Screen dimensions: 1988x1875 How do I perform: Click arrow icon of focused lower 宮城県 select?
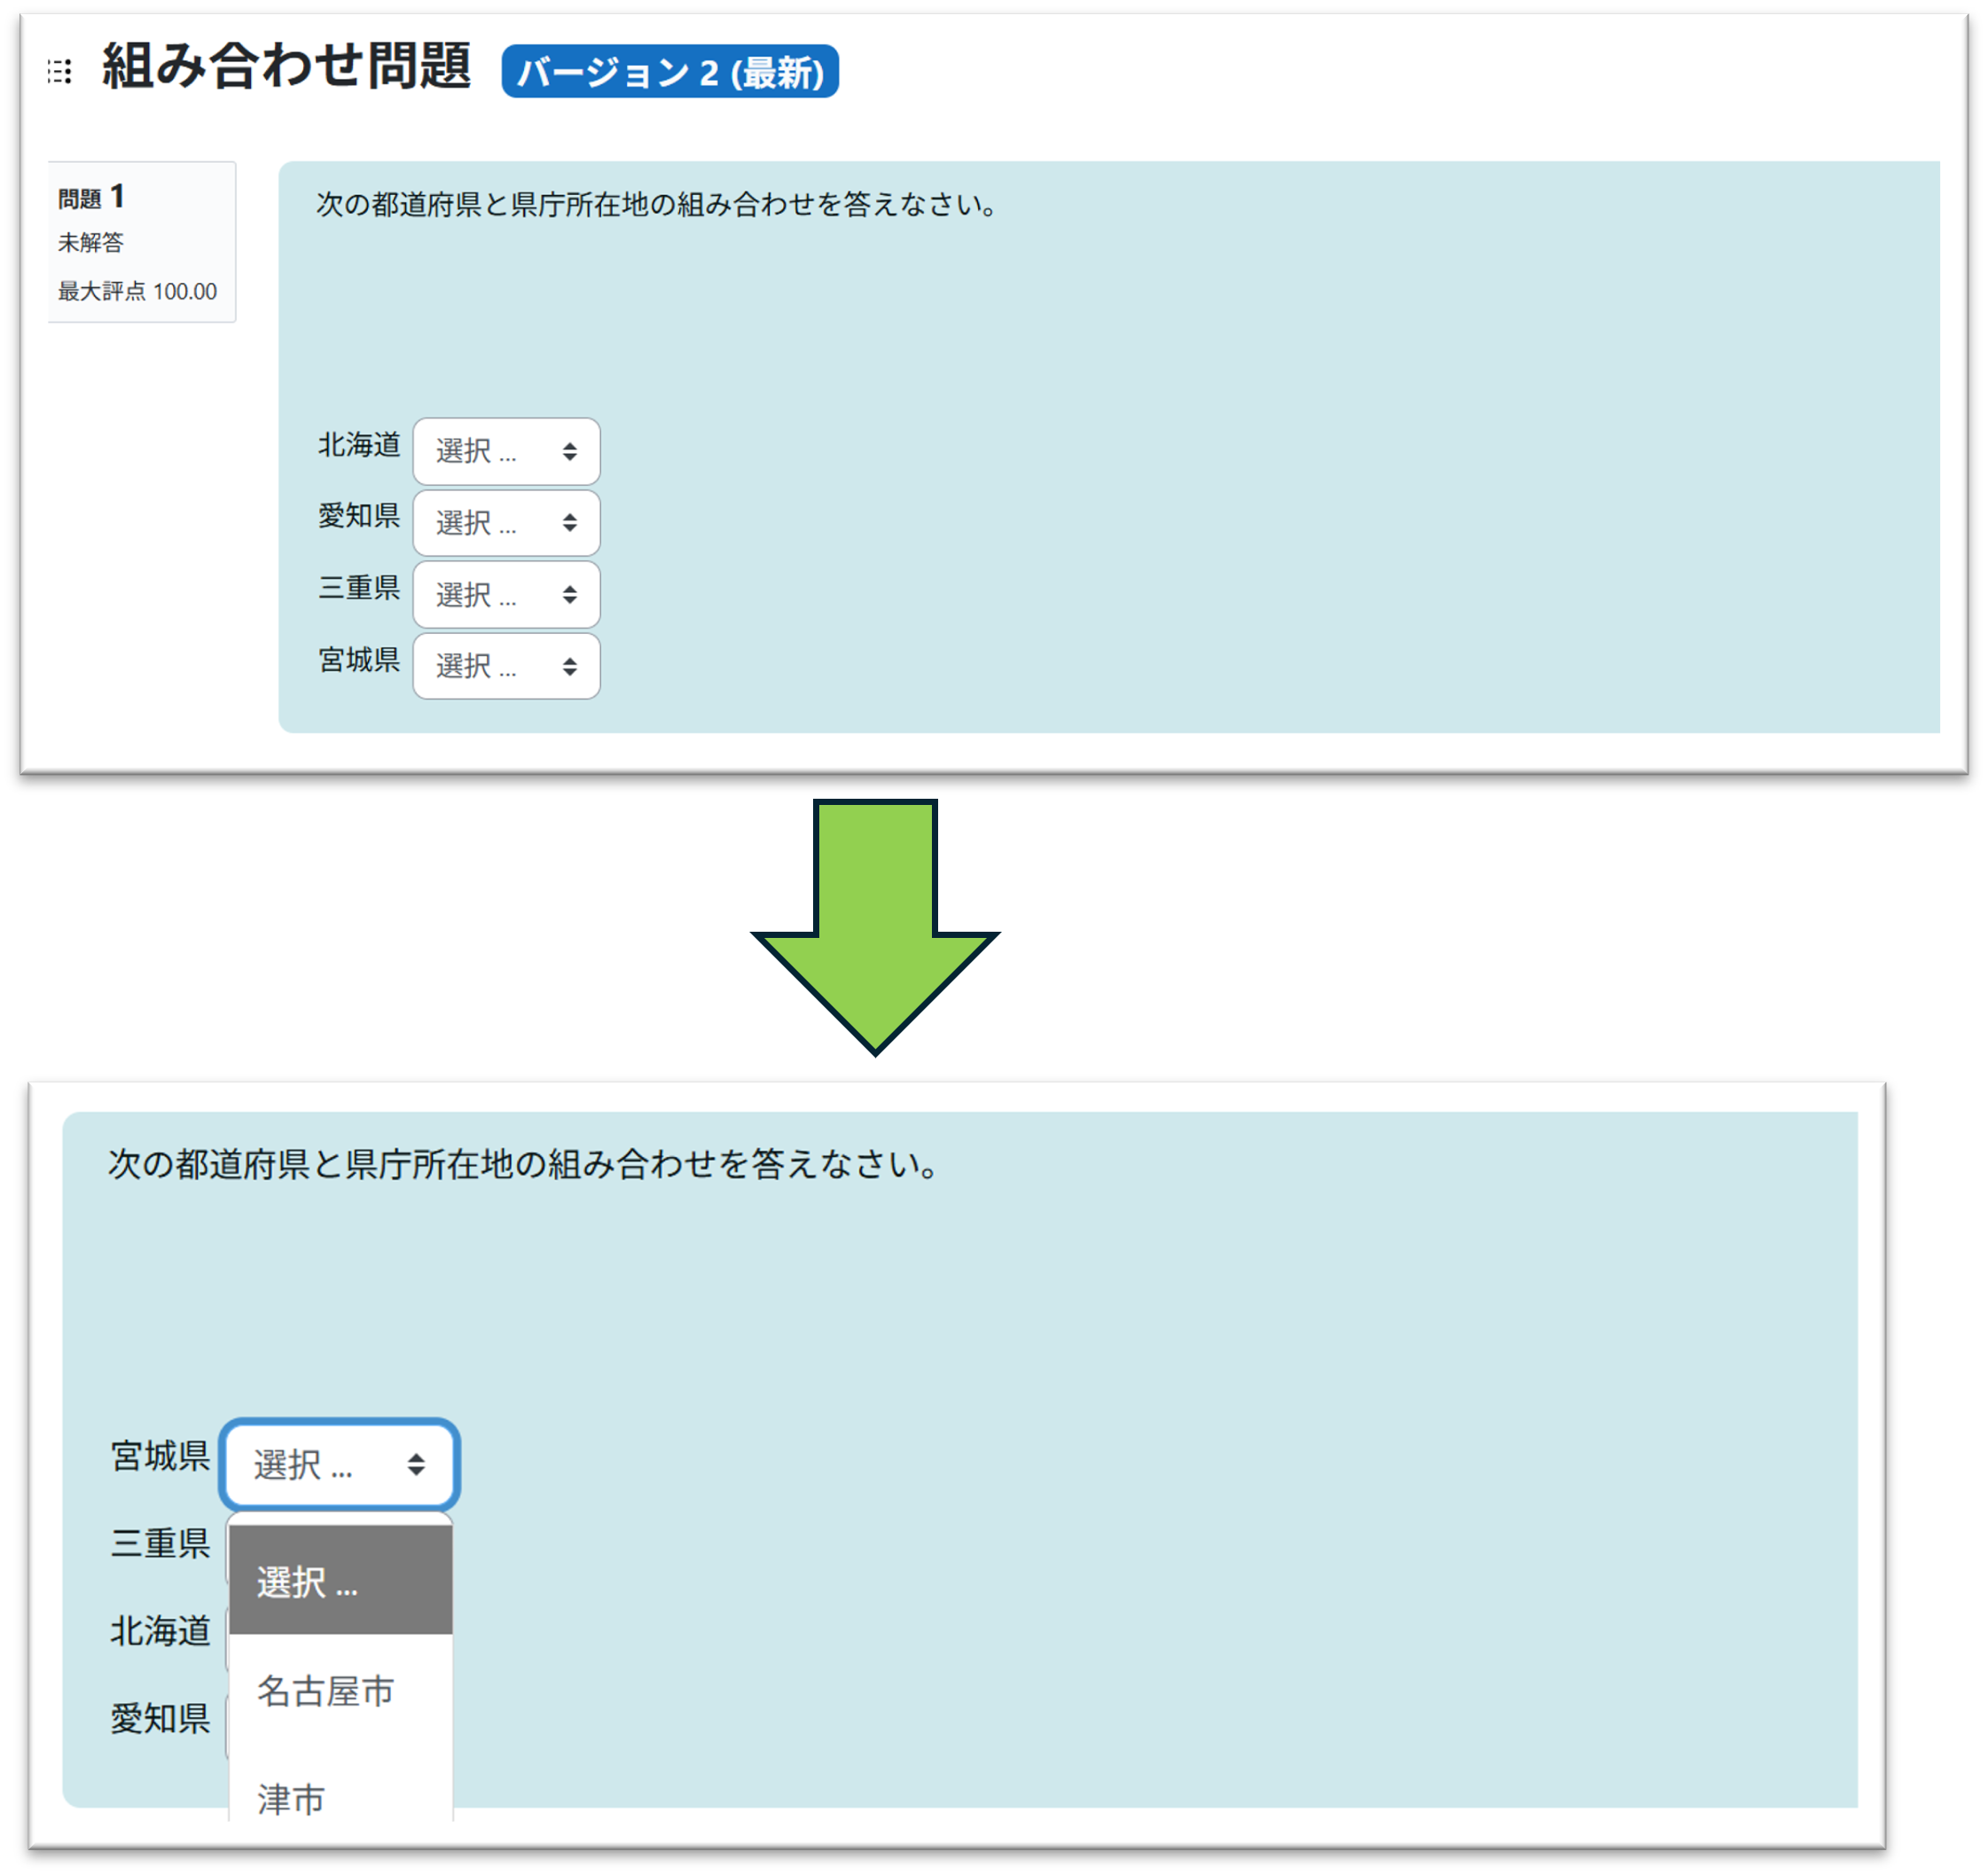[416, 1464]
